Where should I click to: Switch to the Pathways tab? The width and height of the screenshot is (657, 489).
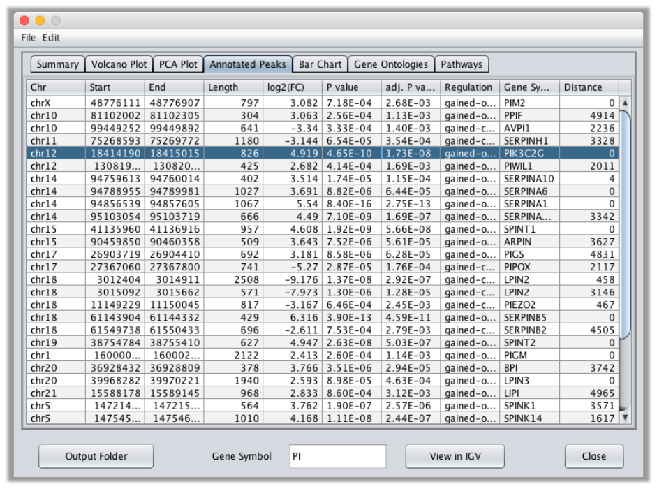[462, 64]
